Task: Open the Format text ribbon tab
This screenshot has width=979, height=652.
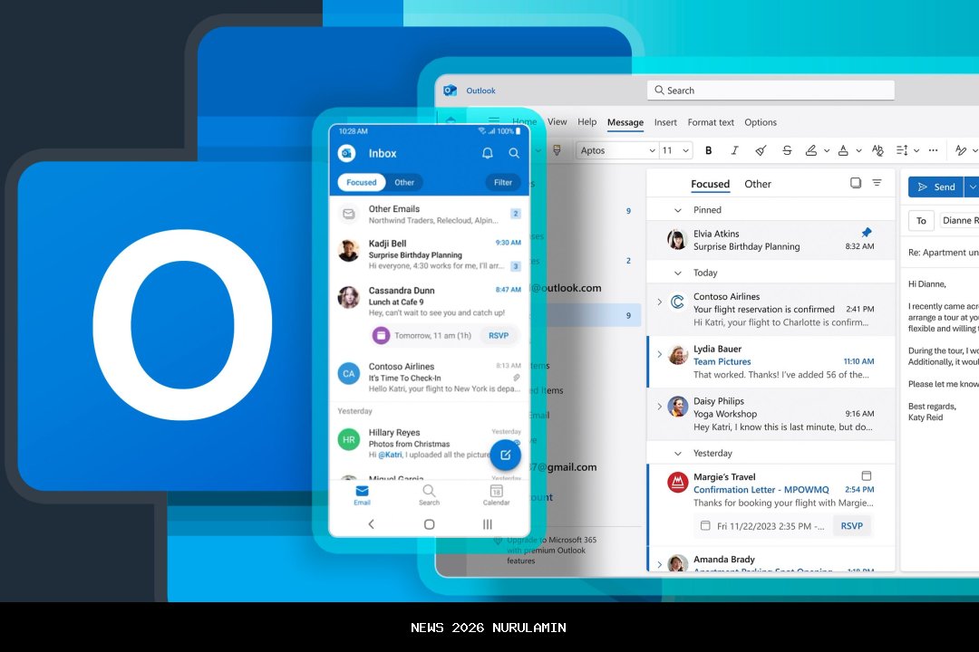Action: pos(711,122)
